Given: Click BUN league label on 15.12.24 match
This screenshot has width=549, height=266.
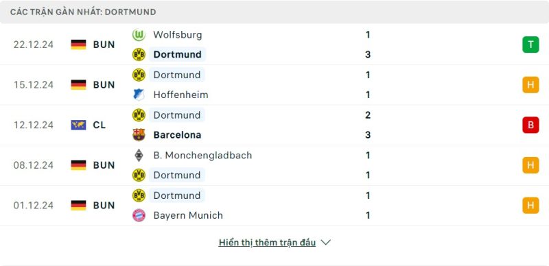Looking at the screenshot, I should (104, 85).
